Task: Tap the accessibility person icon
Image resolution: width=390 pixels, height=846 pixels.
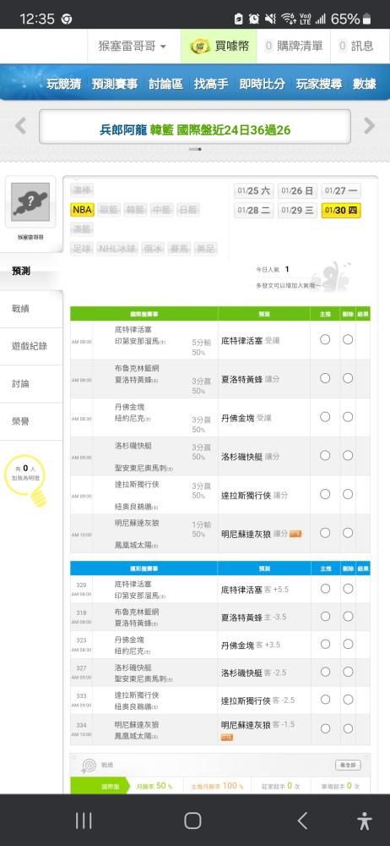Action: click(365, 821)
